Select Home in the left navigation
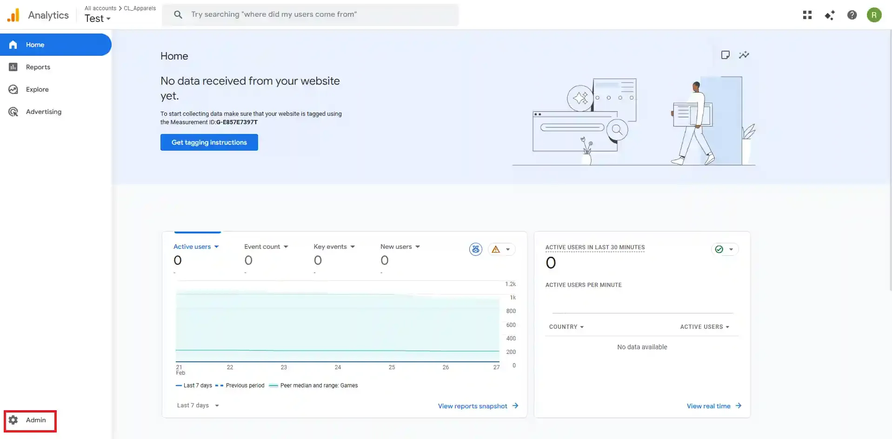Viewport: 892px width, 439px height. click(x=56, y=45)
